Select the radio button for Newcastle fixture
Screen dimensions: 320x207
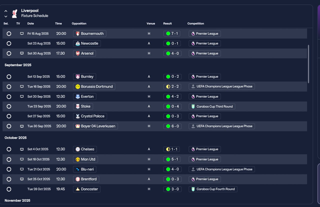pos(9,43)
